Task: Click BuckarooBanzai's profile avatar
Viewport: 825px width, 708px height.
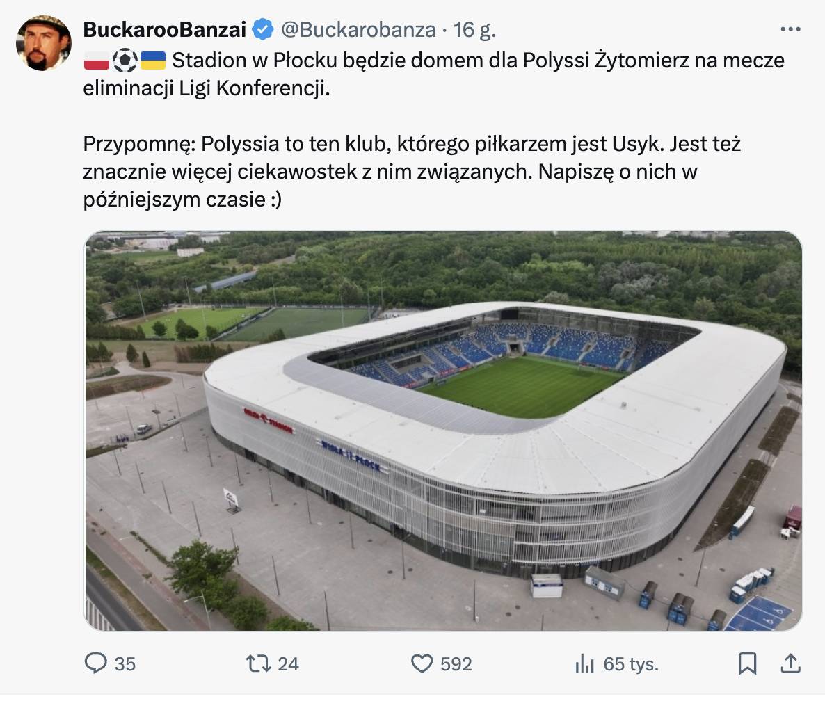Action: pos(44,43)
